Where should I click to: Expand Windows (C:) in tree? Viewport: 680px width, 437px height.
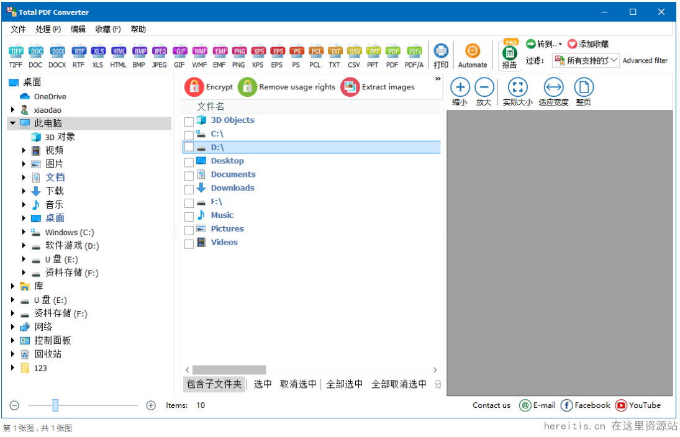click(24, 232)
